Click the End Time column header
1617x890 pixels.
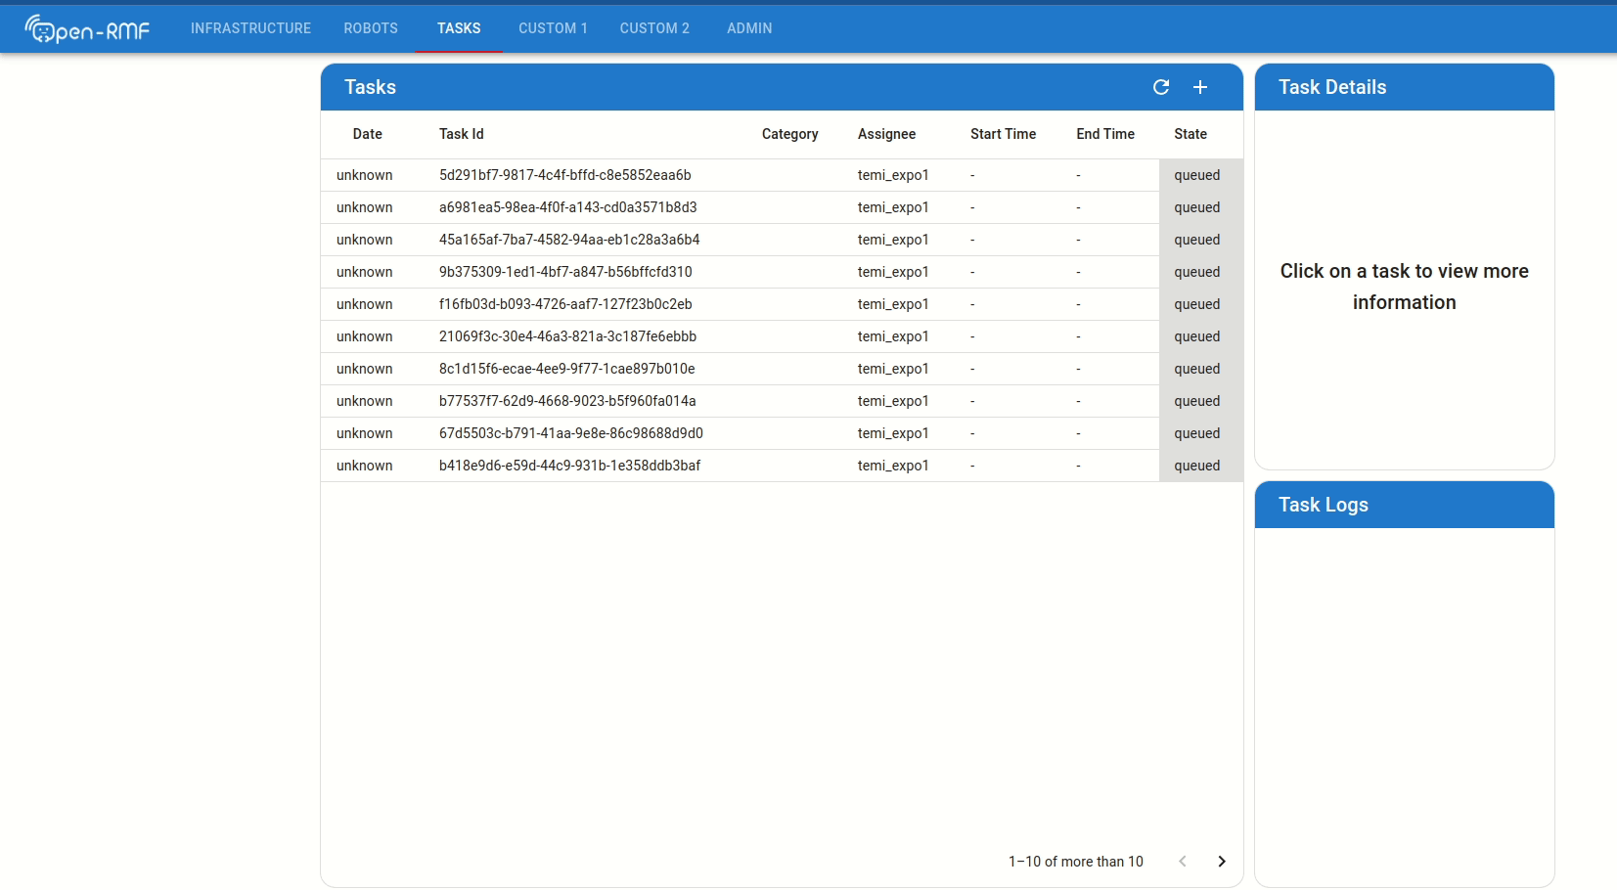tap(1105, 134)
